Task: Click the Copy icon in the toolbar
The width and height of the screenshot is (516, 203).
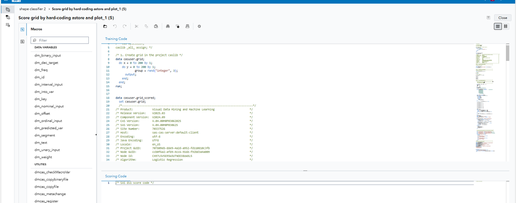Action: click(147, 26)
